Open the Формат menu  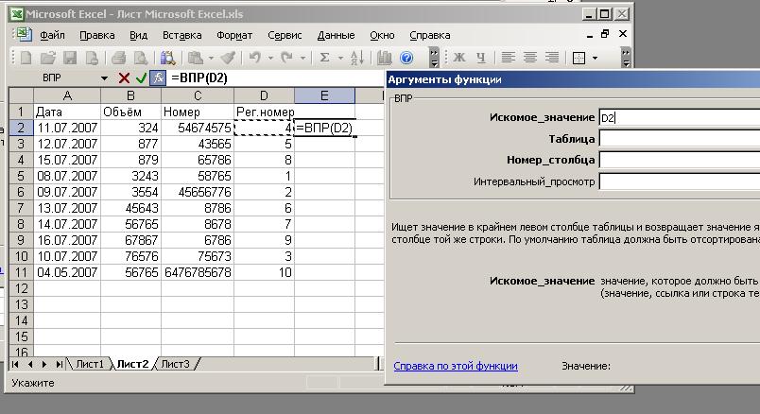[234, 35]
